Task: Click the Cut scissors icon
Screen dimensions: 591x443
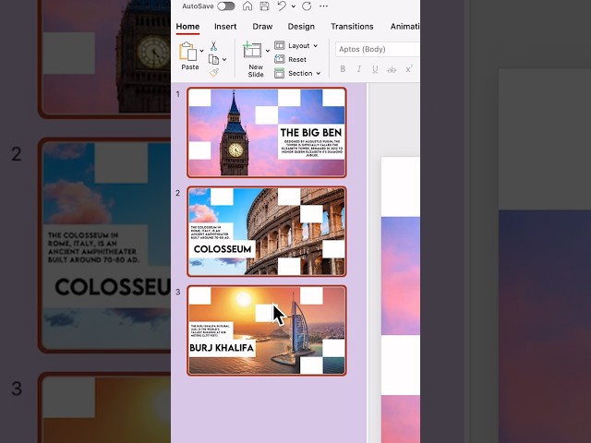Action: [213, 46]
